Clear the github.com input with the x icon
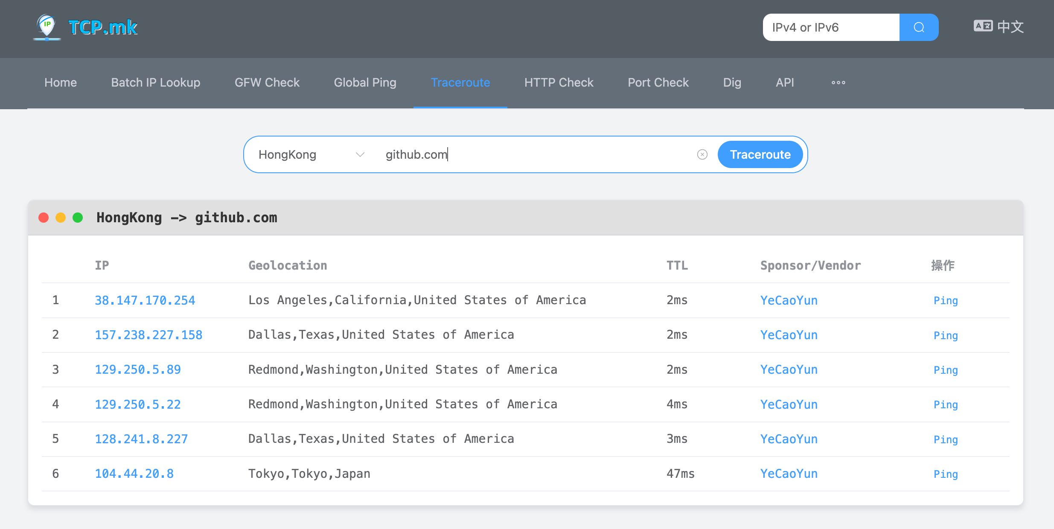Screen dimensions: 1054x529 tap(702, 154)
